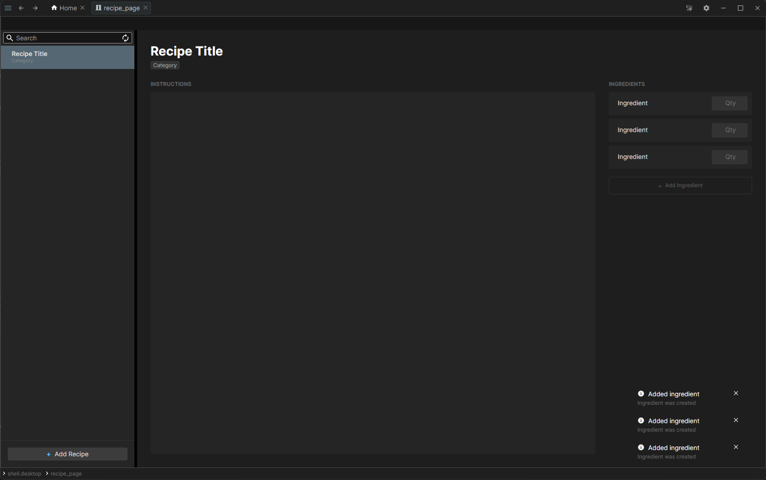
Task: Click the refresh icon in search box
Action: click(x=125, y=38)
